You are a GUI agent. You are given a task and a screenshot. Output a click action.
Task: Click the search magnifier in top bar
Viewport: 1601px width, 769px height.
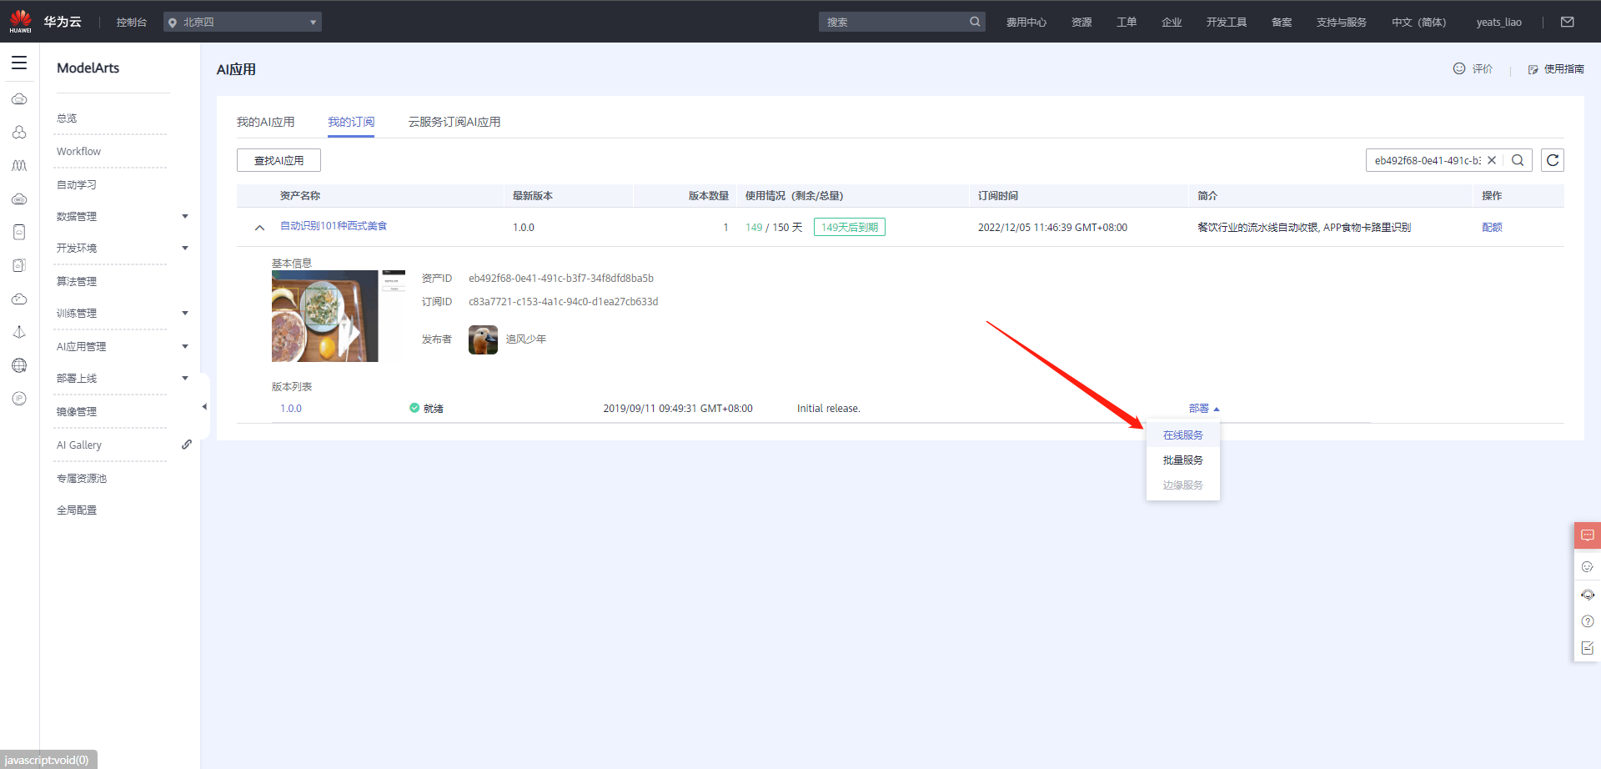pyautogui.click(x=975, y=22)
